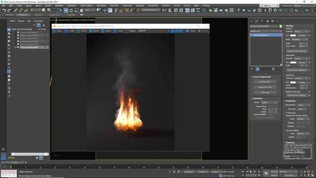The height and width of the screenshot is (178, 316).
Task: Click the Undo arrow in main toolbar
Action: (x=4, y=10)
